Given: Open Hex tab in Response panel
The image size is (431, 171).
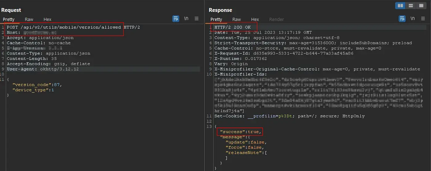Looking at the screenshot, I should pos(255,19).
